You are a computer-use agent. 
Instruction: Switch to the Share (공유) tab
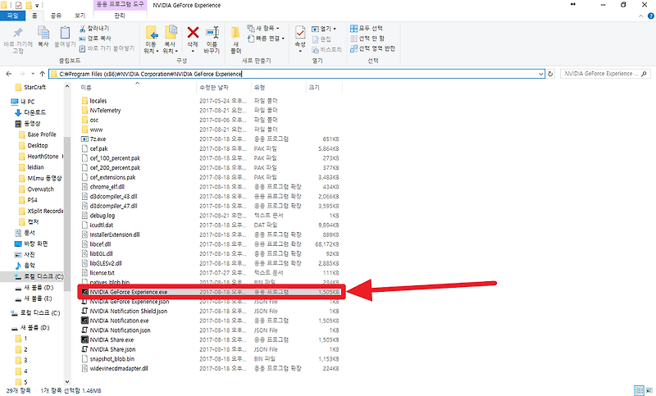tap(56, 16)
